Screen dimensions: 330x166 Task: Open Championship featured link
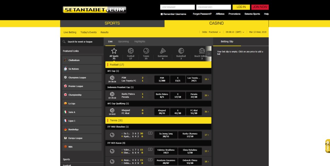(x=82, y=95)
